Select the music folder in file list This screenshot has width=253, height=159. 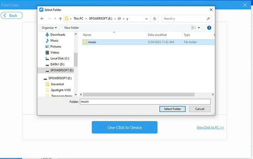pyautogui.click(x=92, y=42)
